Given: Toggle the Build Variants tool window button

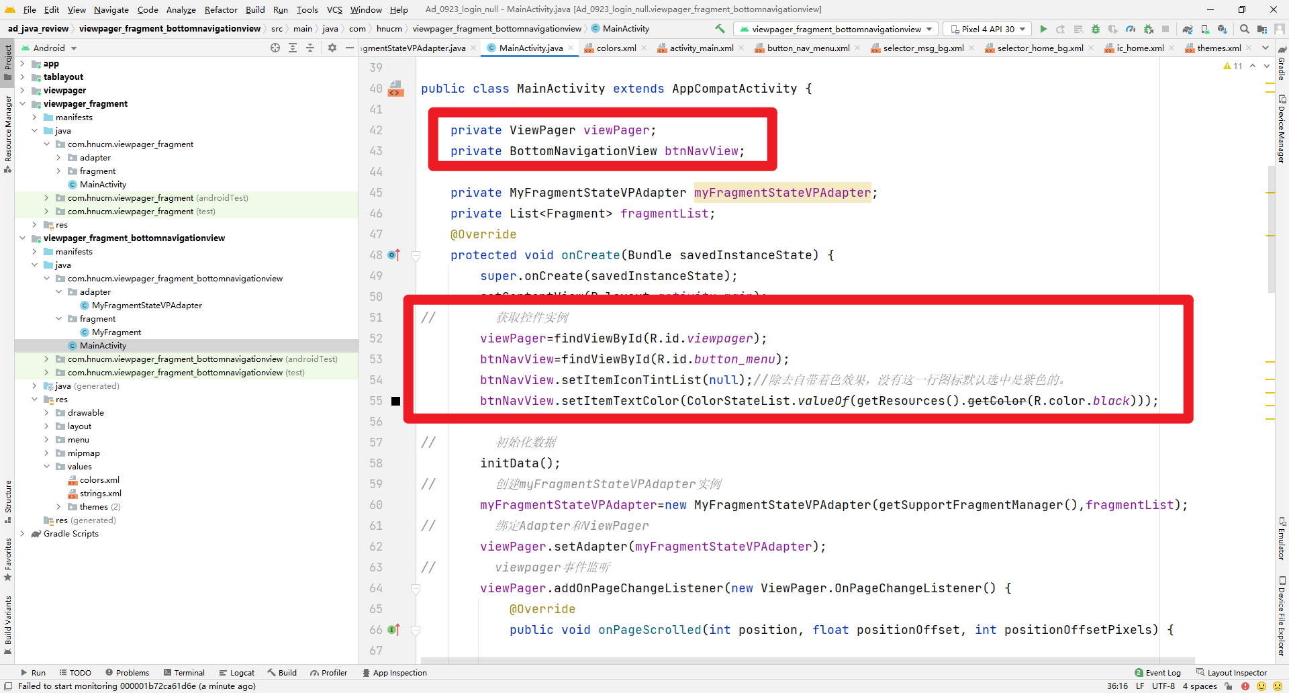Looking at the screenshot, I should [x=8, y=625].
